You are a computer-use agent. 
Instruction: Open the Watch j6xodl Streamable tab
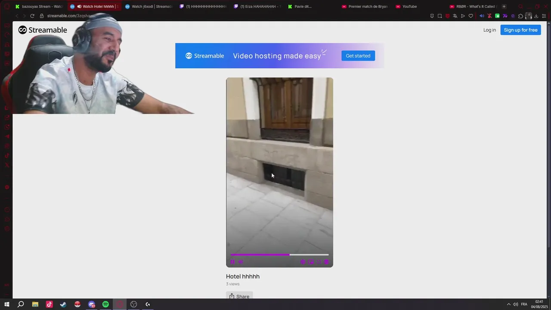point(149,6)
